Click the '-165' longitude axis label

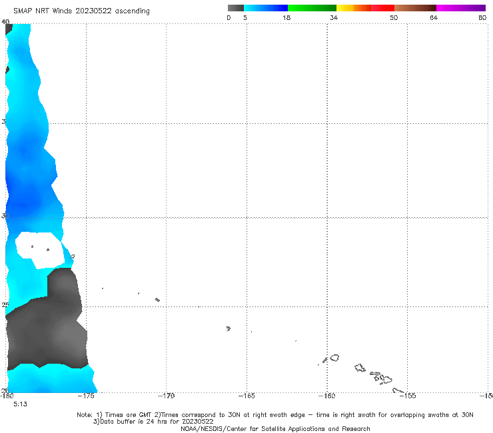(x=246, y=396)
